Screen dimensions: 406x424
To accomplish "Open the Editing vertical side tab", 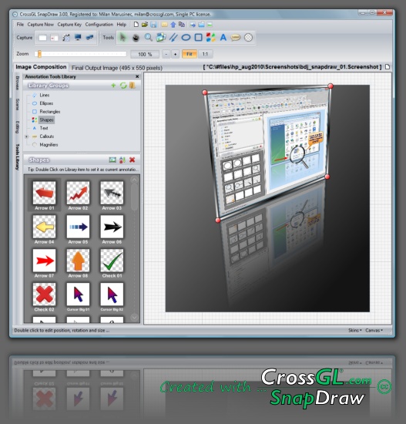I will [x=17, y=127].
